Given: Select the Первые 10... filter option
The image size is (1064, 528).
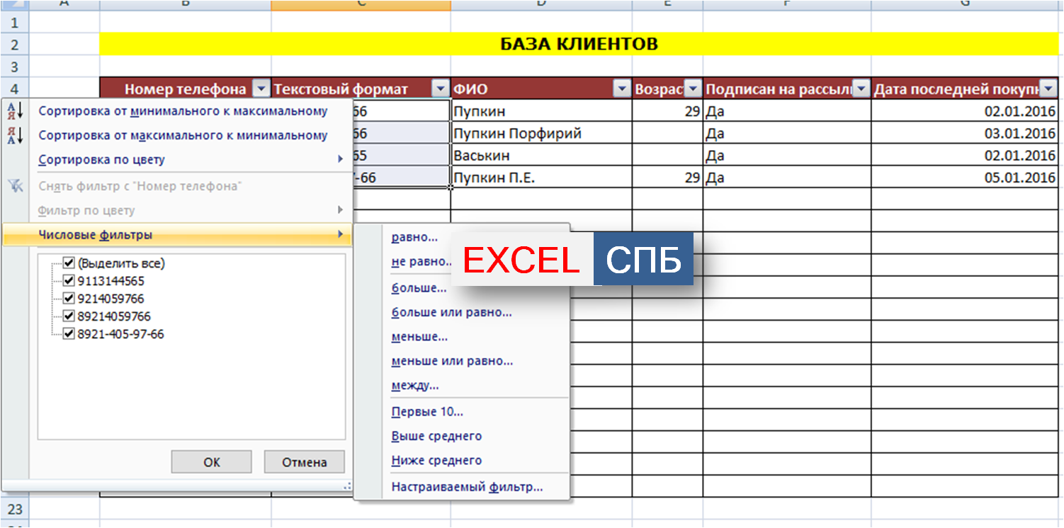Looking at the screenshot, I should (x=426, y=412).
